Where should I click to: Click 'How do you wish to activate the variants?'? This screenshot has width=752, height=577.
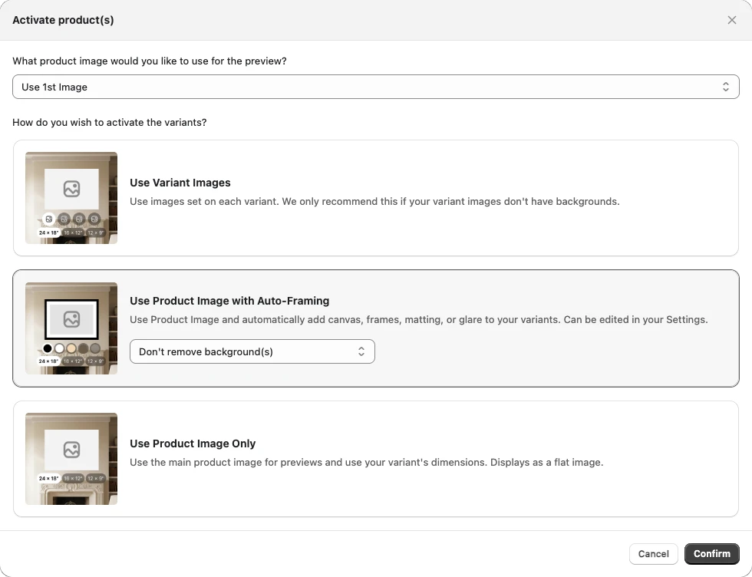coord(109,122)
